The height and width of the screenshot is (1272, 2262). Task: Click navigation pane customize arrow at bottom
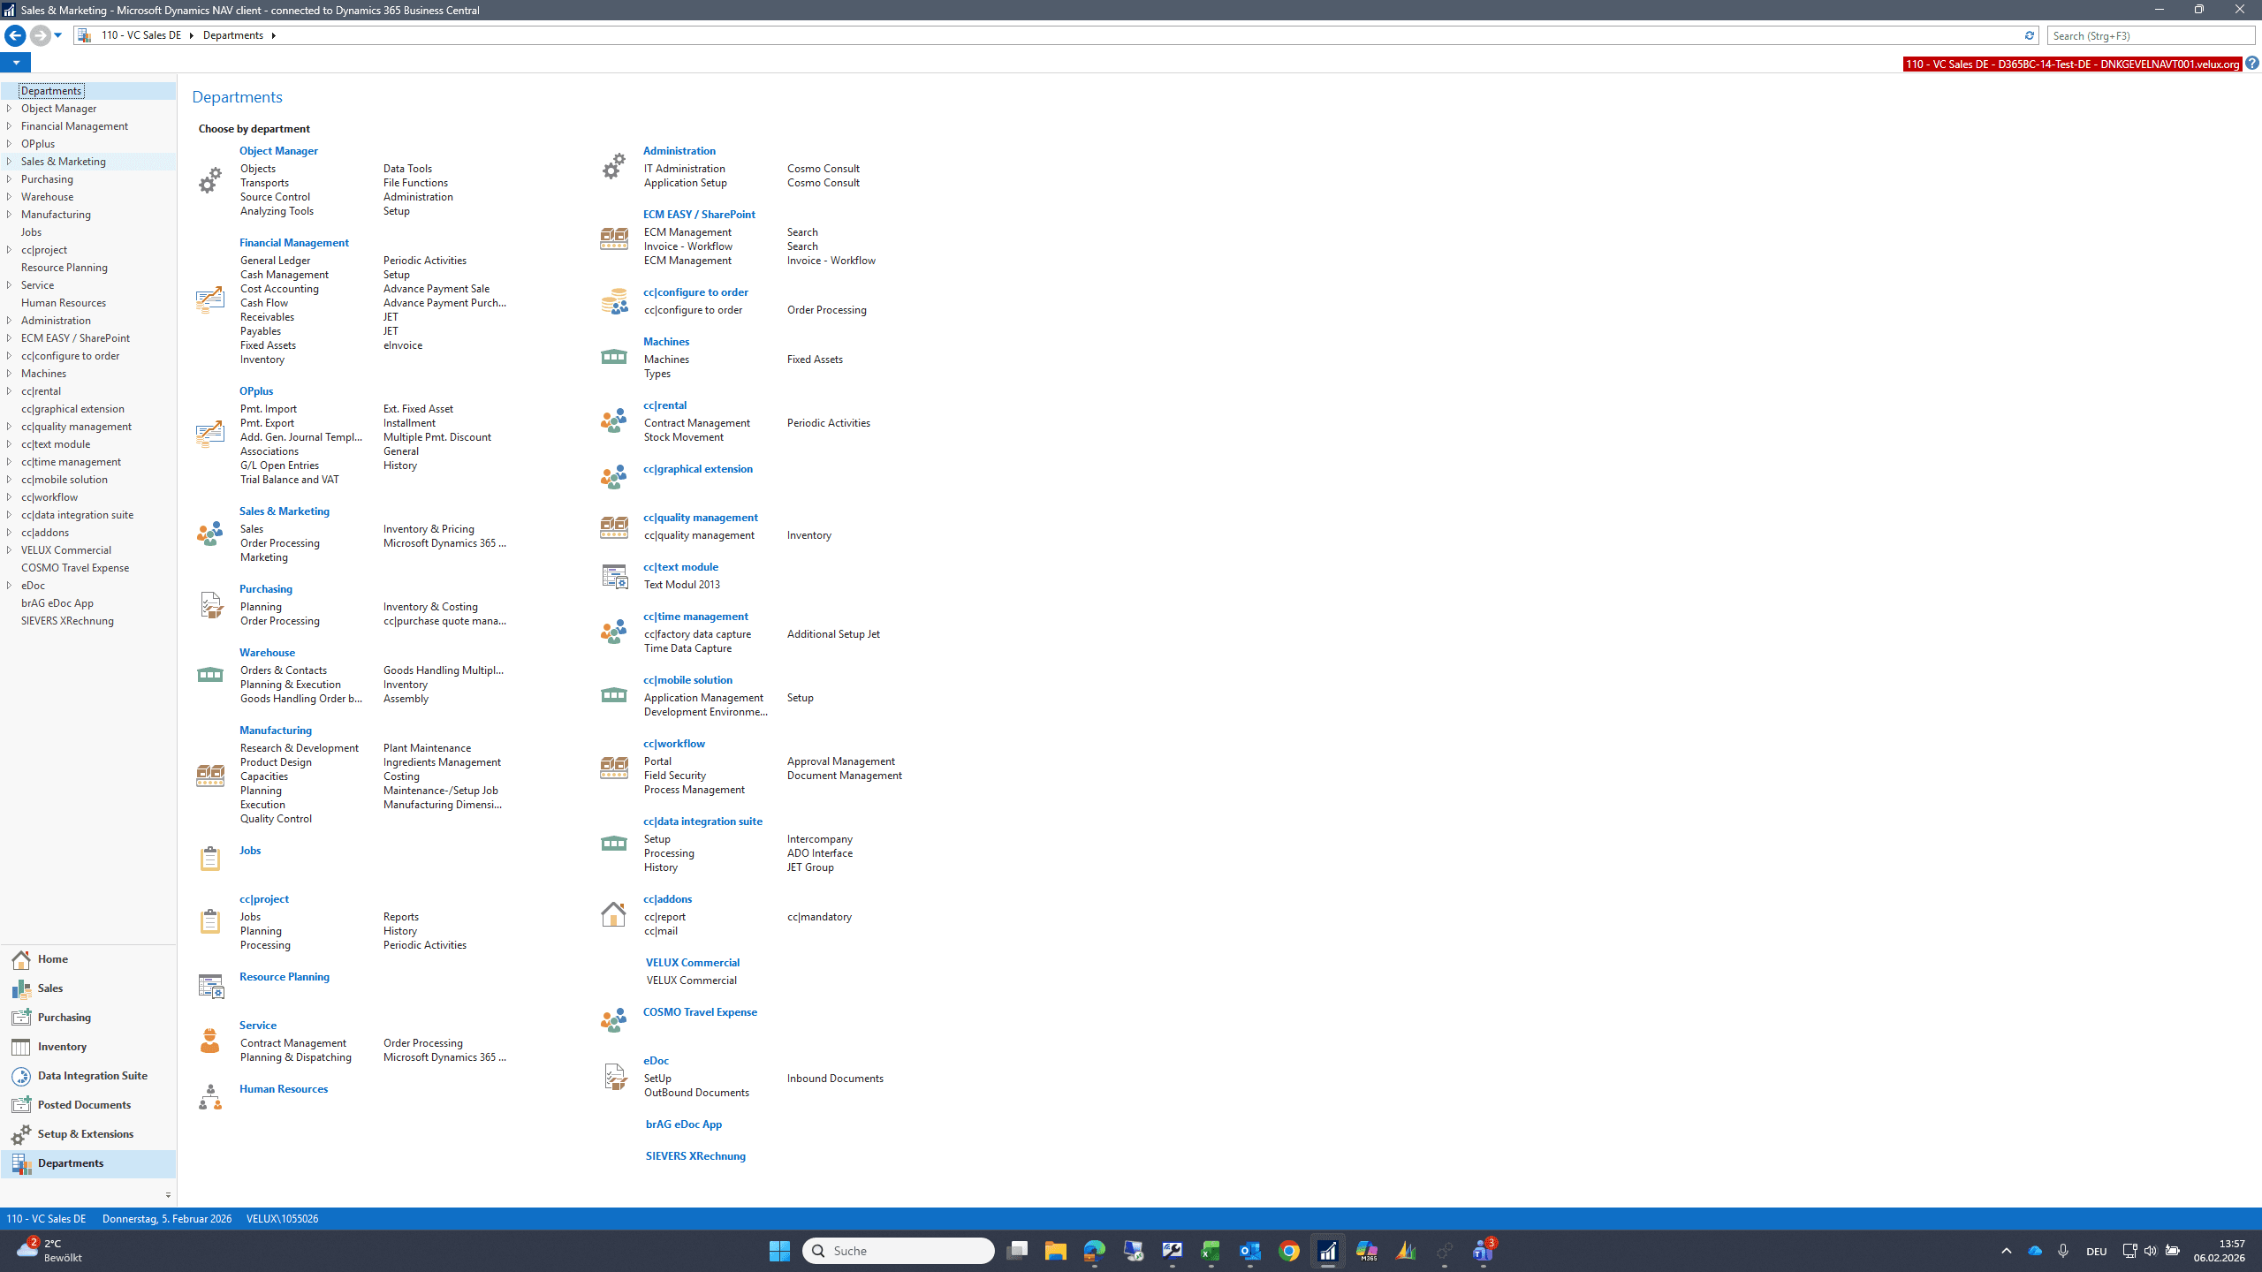[168, 1195]
